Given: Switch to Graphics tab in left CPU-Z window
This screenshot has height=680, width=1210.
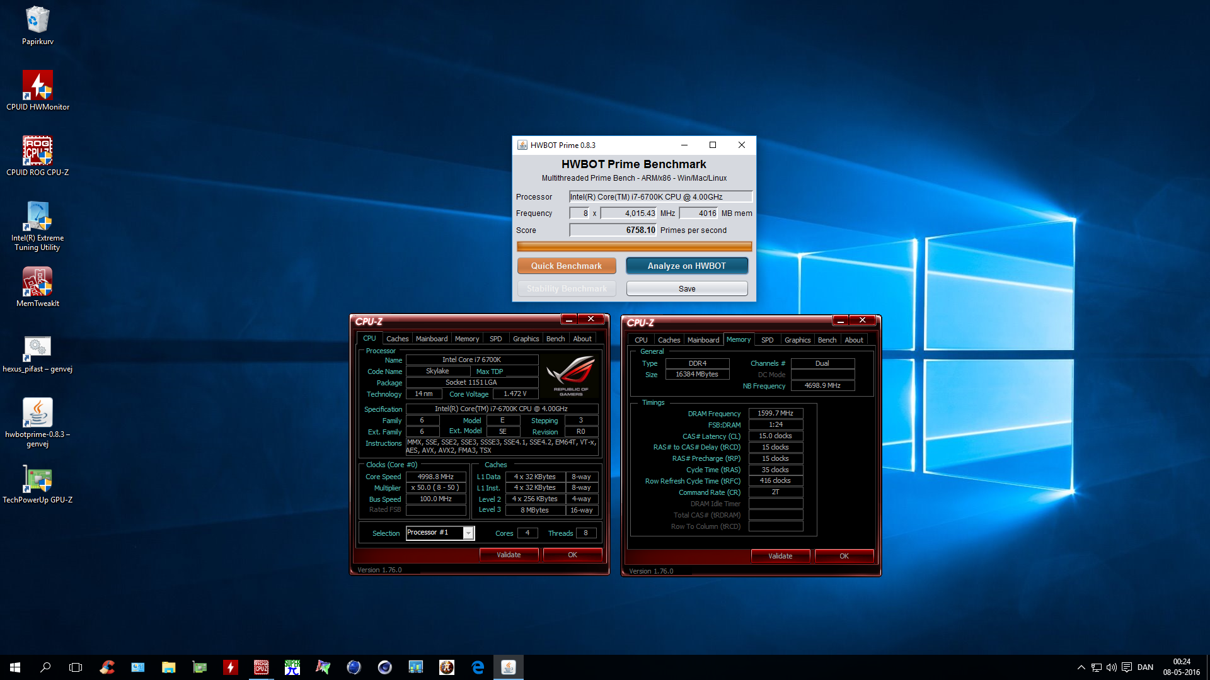Looking at the screenshot, I should click(526, 339).
